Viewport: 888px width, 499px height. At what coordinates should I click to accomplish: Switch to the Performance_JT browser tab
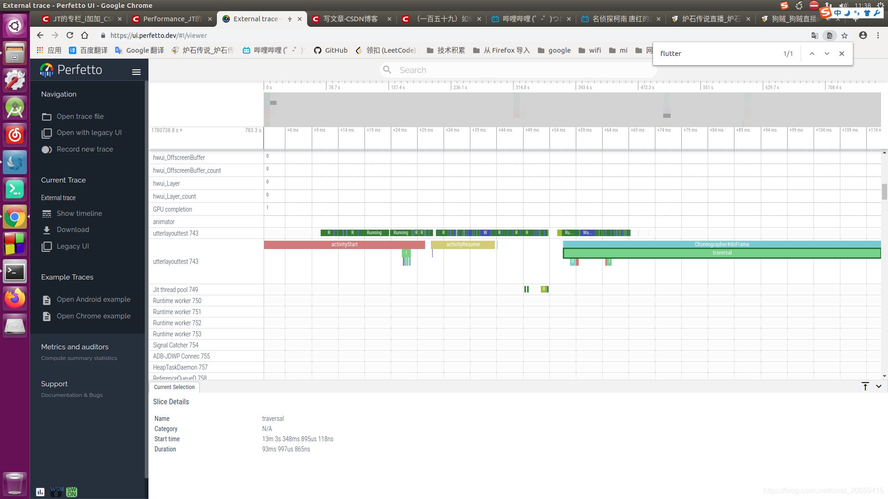point(171,19)
